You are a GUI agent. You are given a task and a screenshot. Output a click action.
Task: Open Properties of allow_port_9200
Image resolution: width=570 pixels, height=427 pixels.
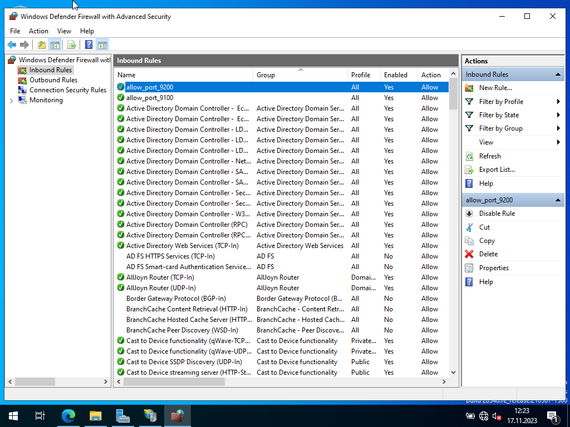[494, 268]
